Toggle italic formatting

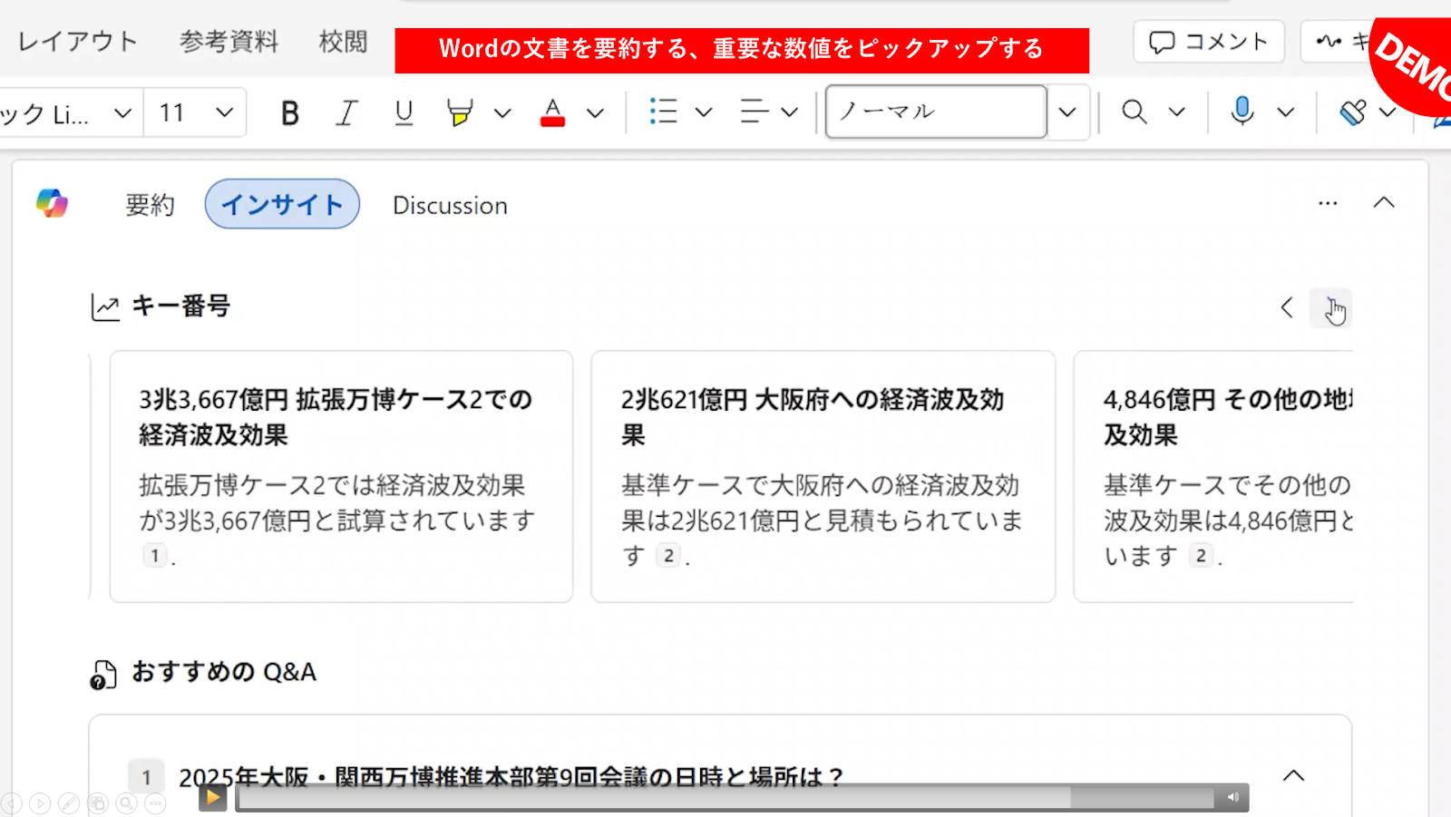pos(346,112)
